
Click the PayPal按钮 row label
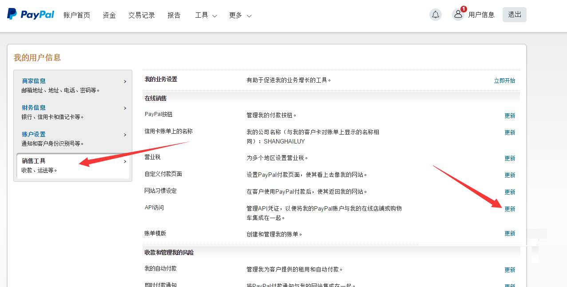click(159, 114)
